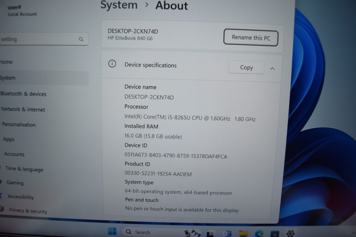Open Personalisation settings
The image size is (356, 237).
click(x=19, y=125)
